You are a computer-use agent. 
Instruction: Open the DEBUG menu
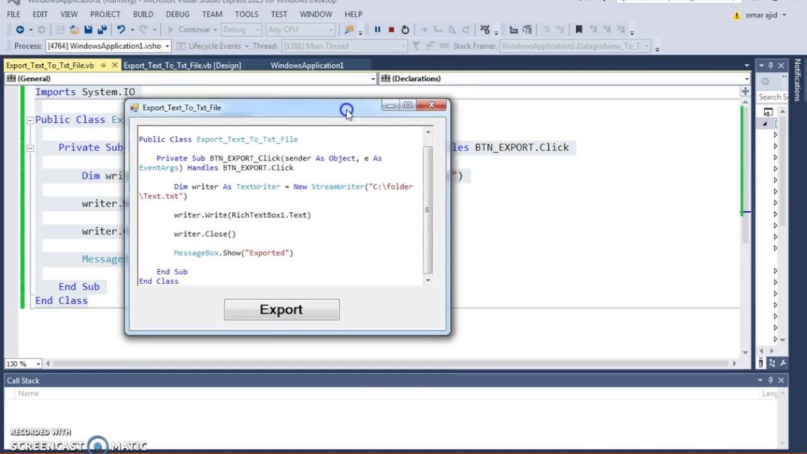[x=177, y=14]
